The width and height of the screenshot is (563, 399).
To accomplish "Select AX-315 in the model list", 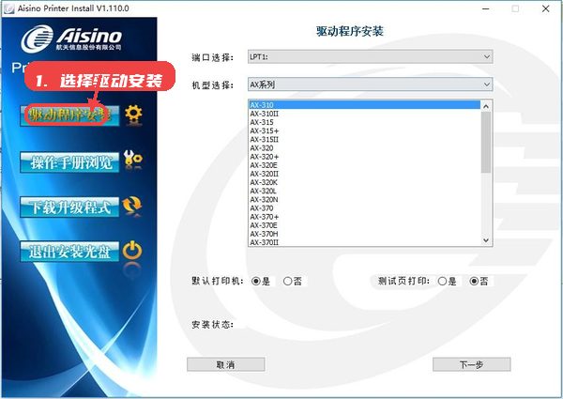I will click(x=364, y=122).
